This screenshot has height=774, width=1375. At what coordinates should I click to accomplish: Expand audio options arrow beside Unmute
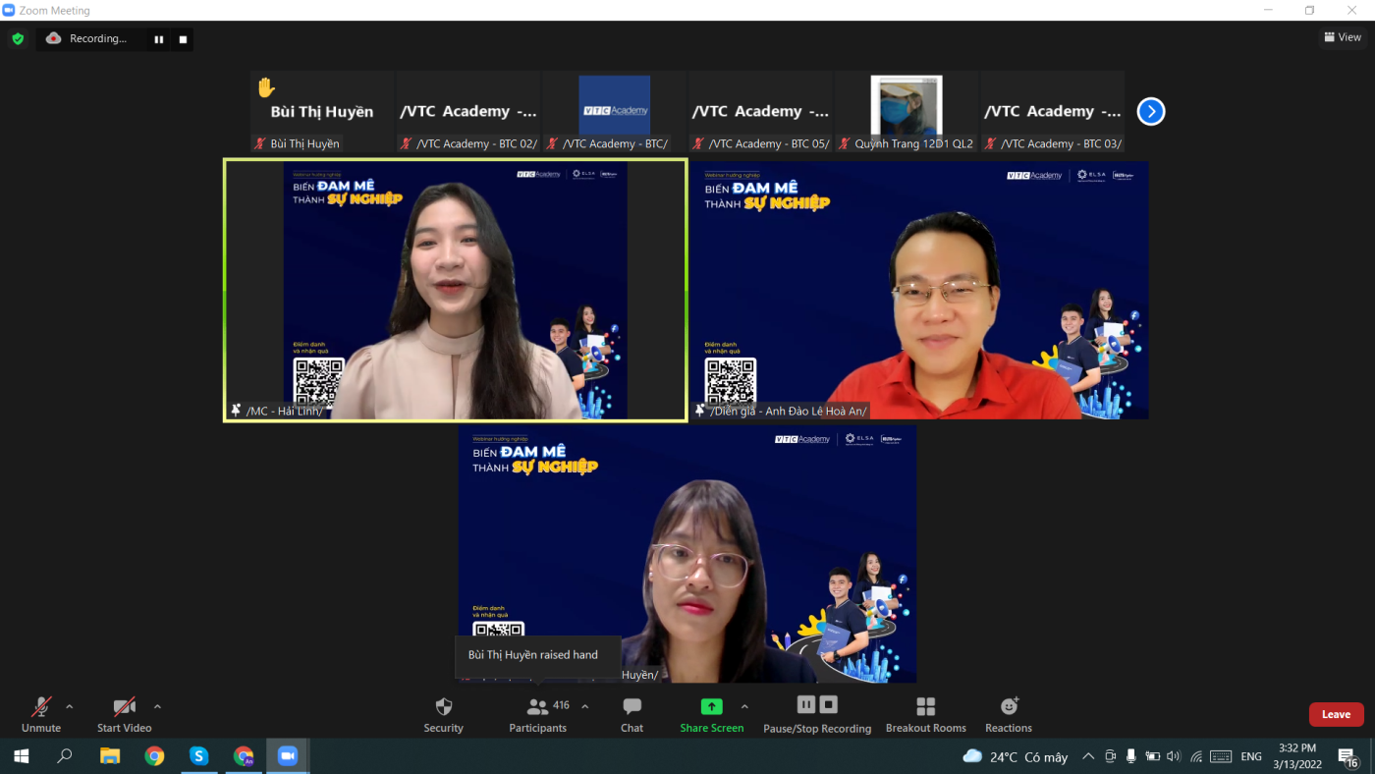69,706
